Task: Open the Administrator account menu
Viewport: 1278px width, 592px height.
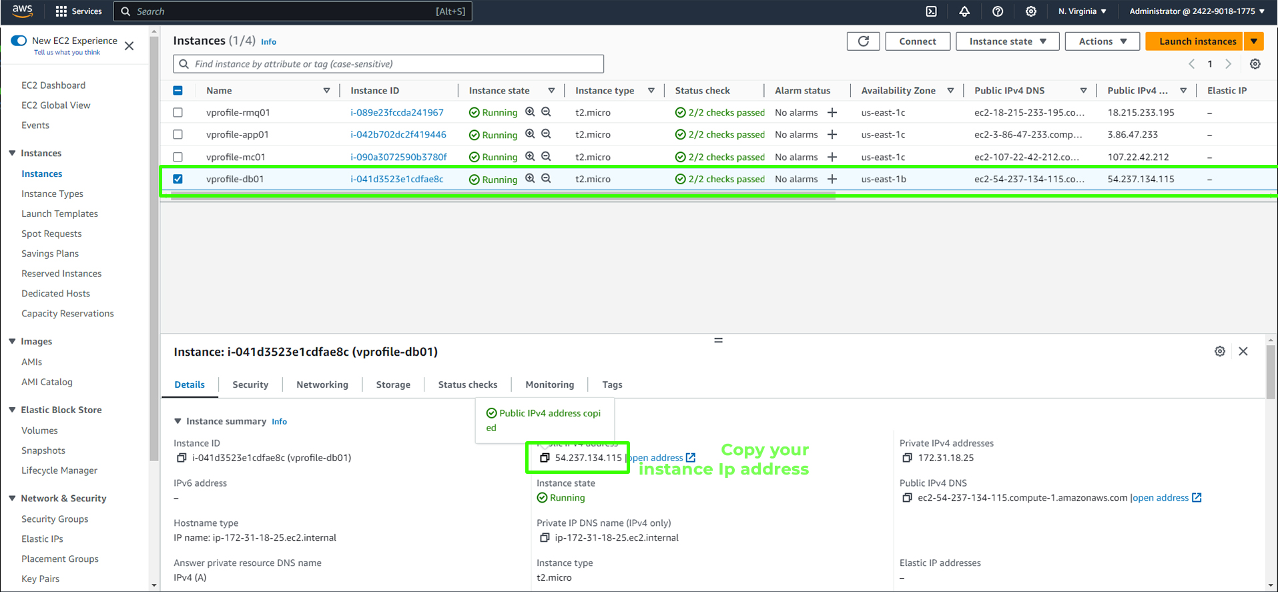Action: [1197, 11]
